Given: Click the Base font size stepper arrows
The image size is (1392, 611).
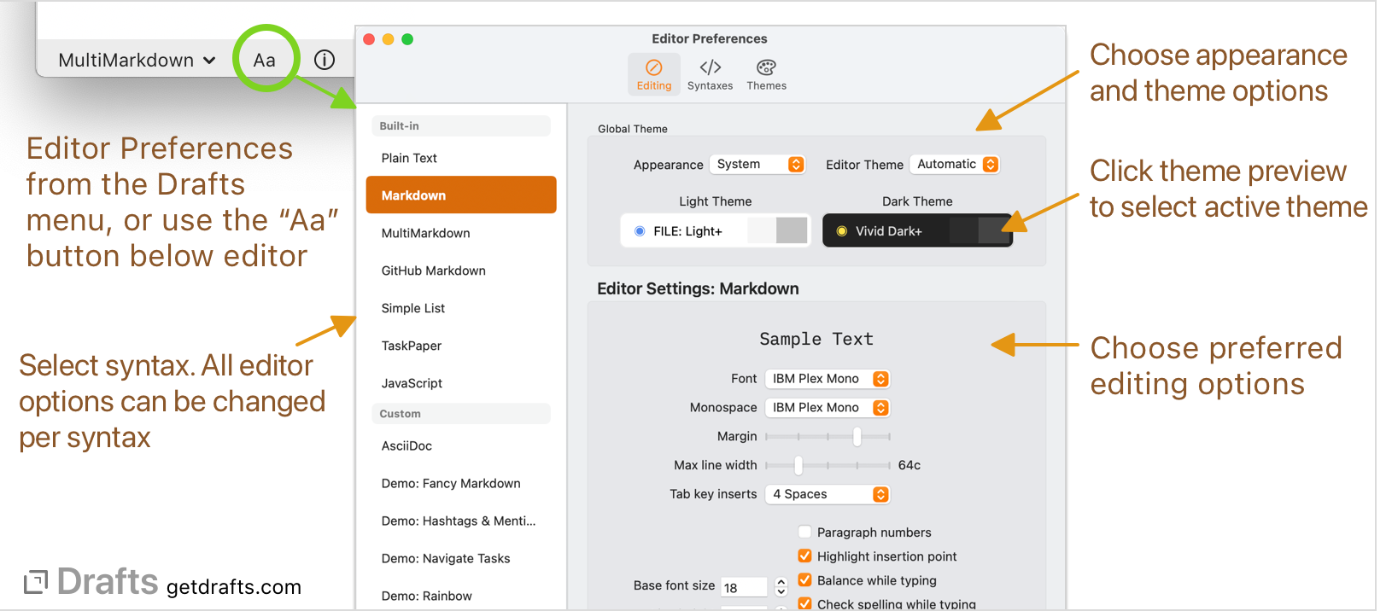Looking at the screenshot, I should [x=781, y=587].
